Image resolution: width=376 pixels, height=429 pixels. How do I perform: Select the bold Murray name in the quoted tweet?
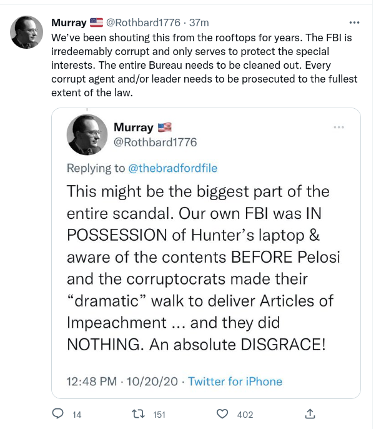point(133,127)
